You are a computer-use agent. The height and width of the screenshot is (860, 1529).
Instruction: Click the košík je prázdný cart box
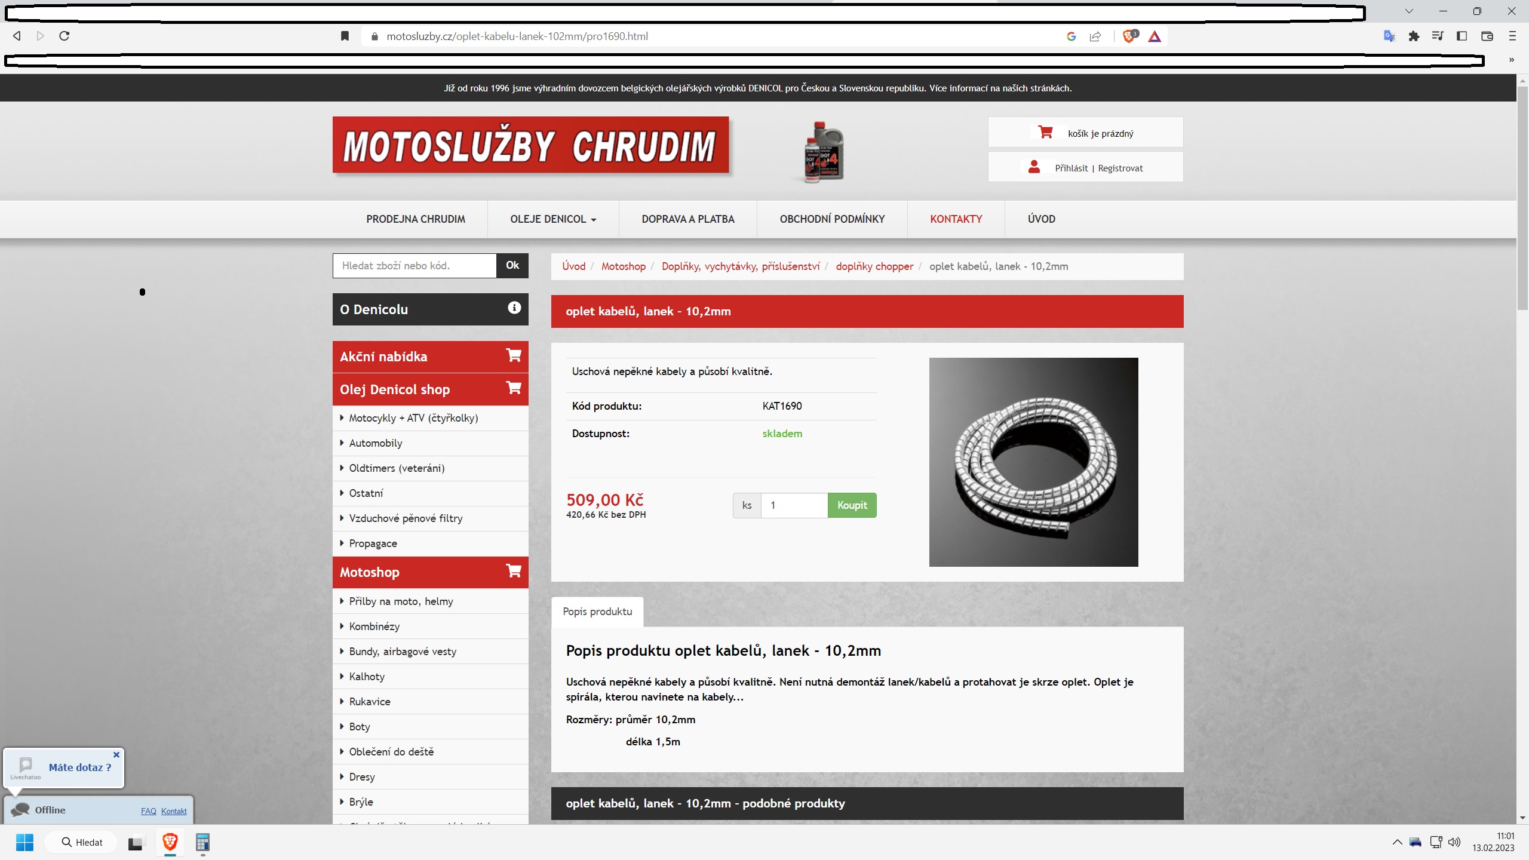[x=1085, y=132]
